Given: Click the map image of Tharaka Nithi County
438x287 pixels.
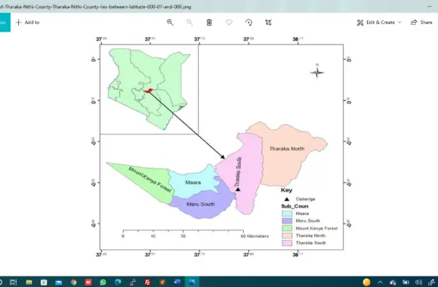Looking at the screenshot, I should tap(221, 147).
